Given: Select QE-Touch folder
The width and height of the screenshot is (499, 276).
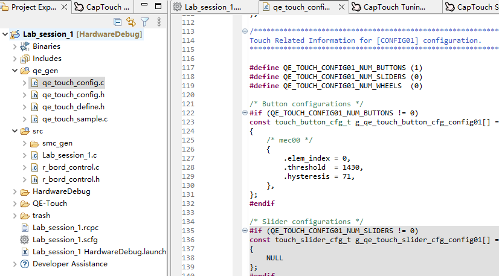Looking at the screenshot, I should click(x=50, y=204).
